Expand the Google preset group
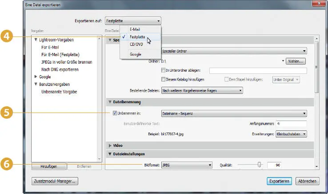 coord(36,77)
